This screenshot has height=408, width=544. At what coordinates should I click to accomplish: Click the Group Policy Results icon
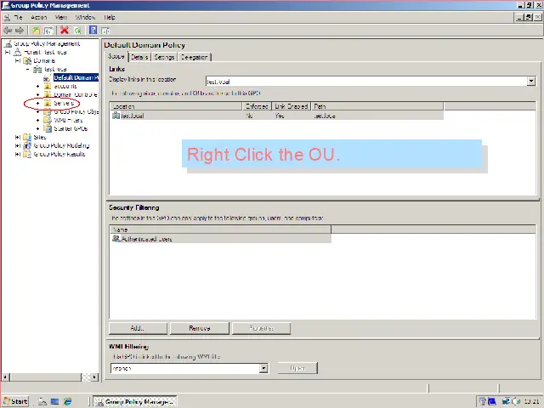point(27,154)
